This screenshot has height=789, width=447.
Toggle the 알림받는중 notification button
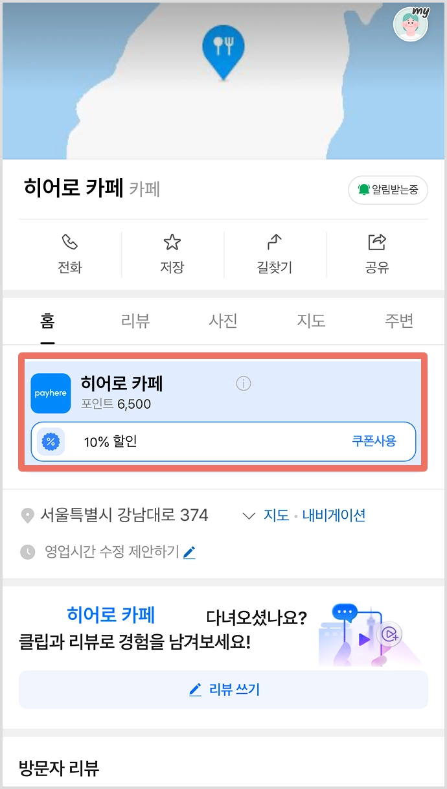[388, 190]
